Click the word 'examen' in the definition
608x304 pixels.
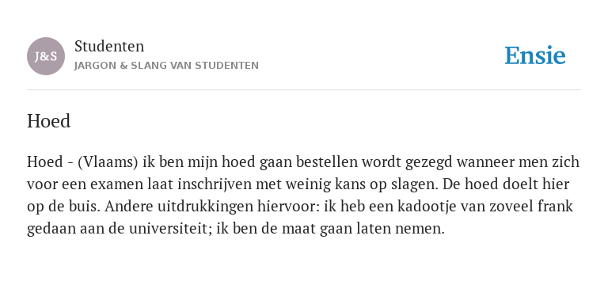pyautogui.click(x=116, y=184)
